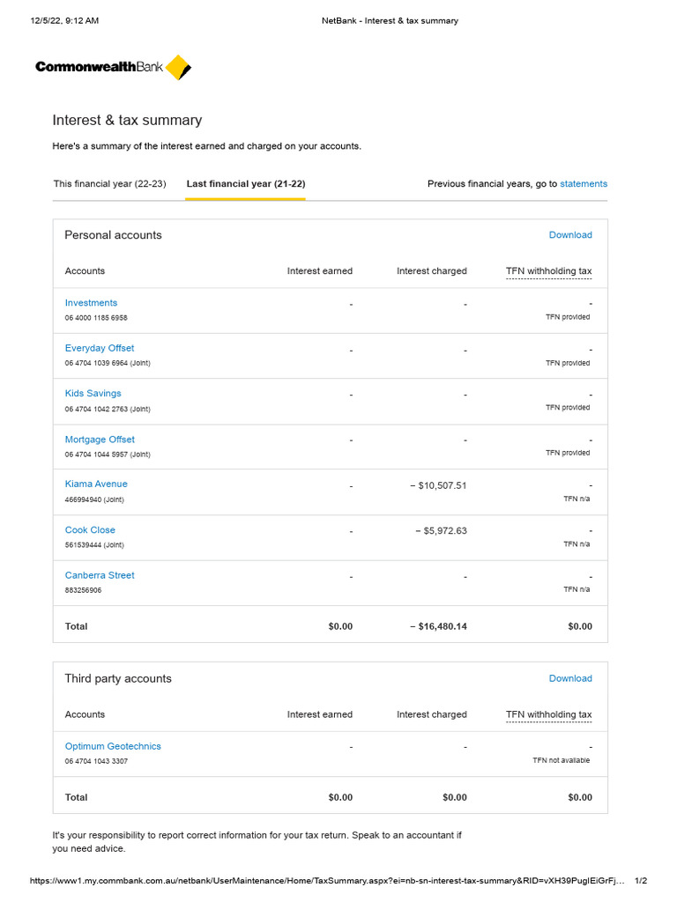Click the Kiama Avenue interest charged amount

pyautogui.click(x=438, y=485)
